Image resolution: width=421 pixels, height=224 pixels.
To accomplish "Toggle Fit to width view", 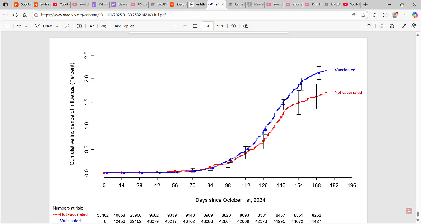I will point(195,26).
